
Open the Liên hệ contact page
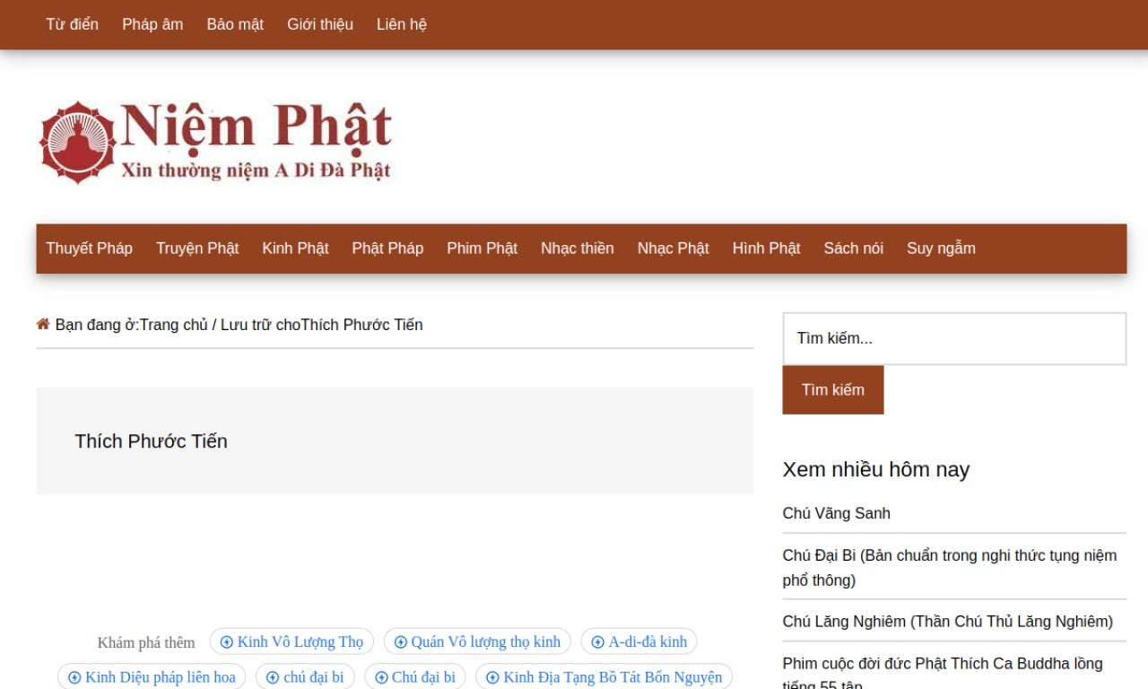(x=402, y=24)
